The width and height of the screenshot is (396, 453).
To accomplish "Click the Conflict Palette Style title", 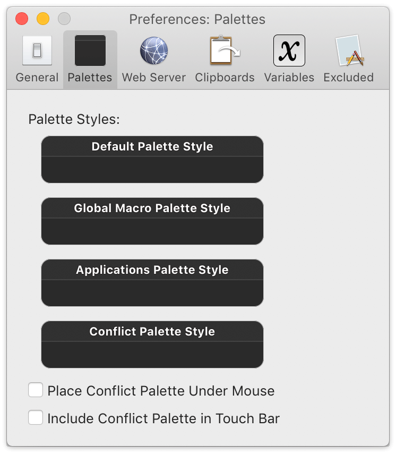I will pyautogui.click(x=152, y=331).
